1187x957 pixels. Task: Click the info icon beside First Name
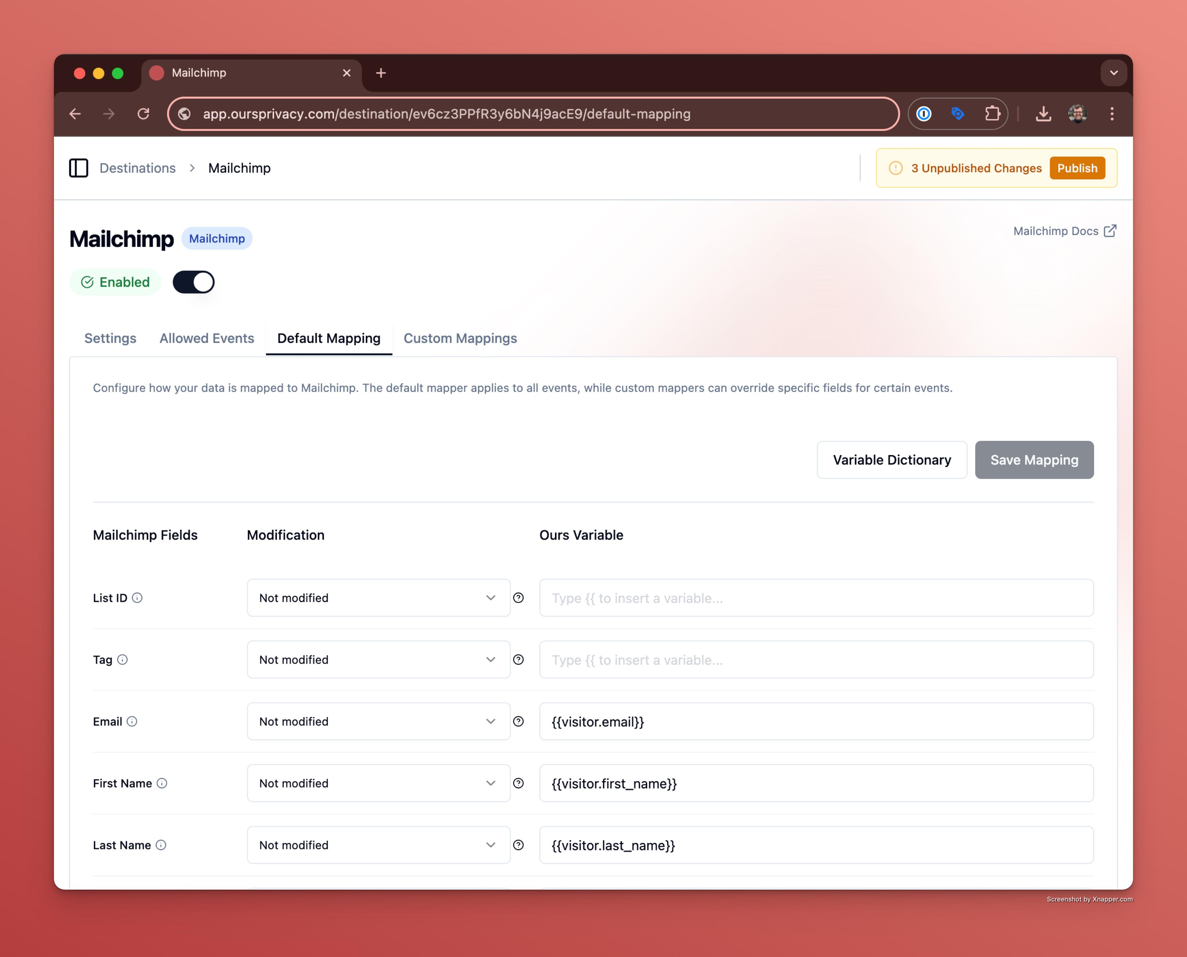click(x=162, y=783)
